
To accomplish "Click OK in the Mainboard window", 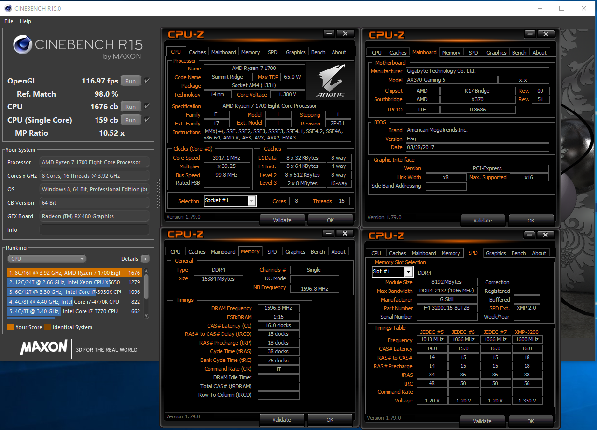I will click(x=531, y=221).
